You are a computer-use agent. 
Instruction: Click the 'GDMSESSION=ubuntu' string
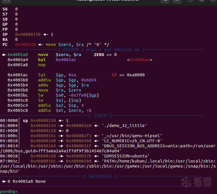tap(126, 156)
